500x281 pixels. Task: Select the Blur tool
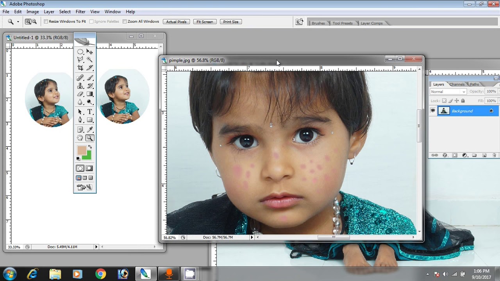(80, 102)
